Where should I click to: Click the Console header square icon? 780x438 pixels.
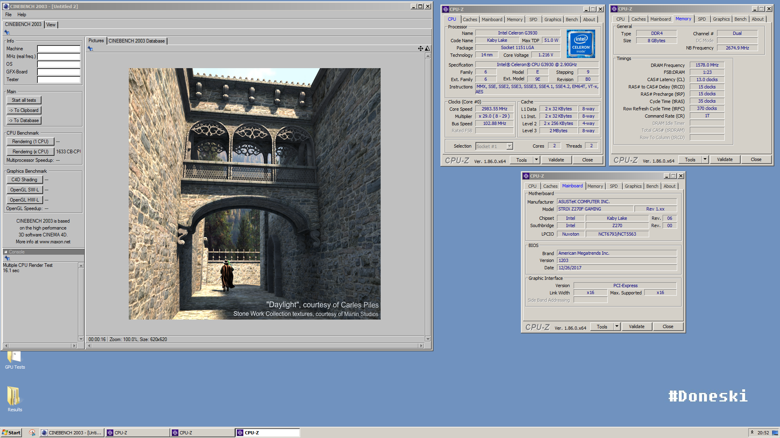(x=6, y=252)
